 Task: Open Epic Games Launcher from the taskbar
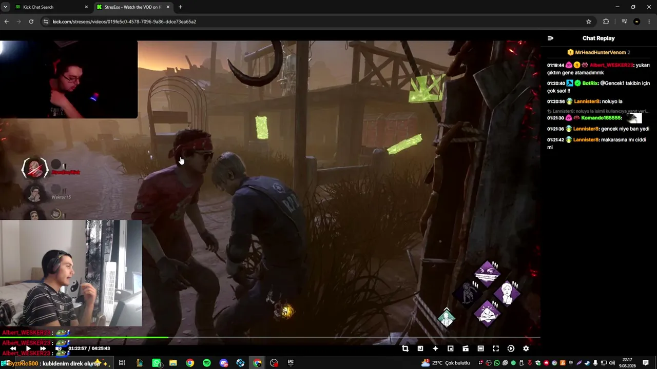pos(291,363)
